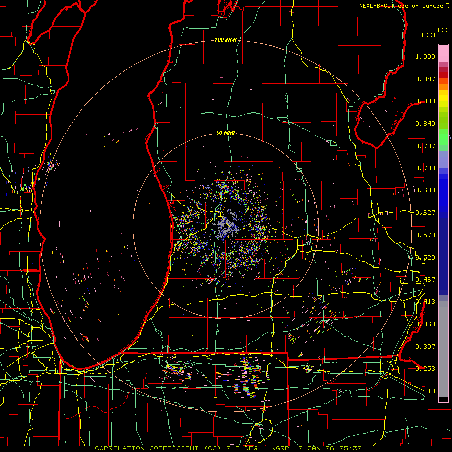Click the 0.787 legend value
The width and height of the screenshot is (452, 452).
(425, 146)
